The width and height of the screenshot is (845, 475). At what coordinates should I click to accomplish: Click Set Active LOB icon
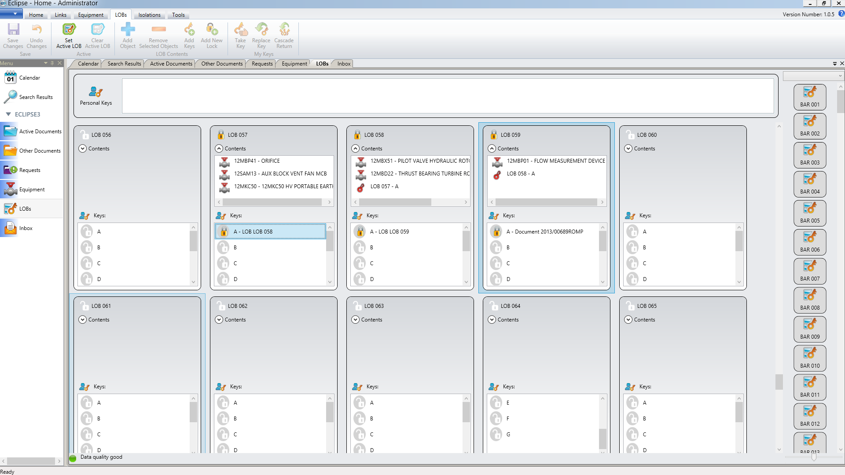(69, 29)
